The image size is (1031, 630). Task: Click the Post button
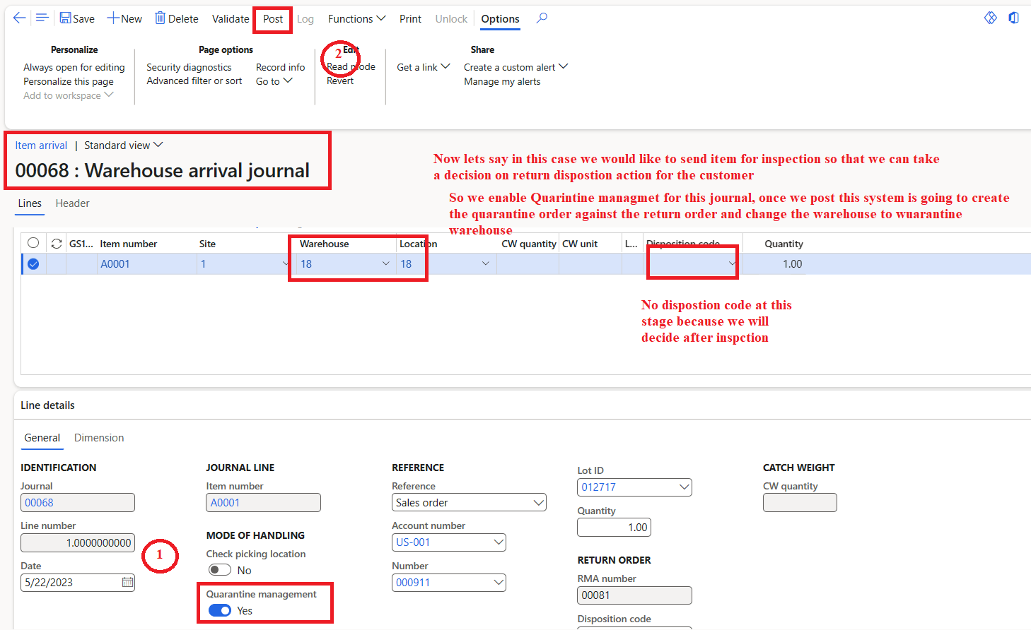[272, 19]
